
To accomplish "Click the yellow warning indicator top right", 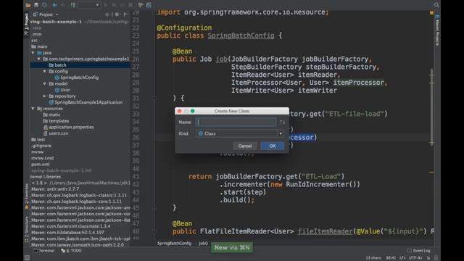I will [431, 13].
